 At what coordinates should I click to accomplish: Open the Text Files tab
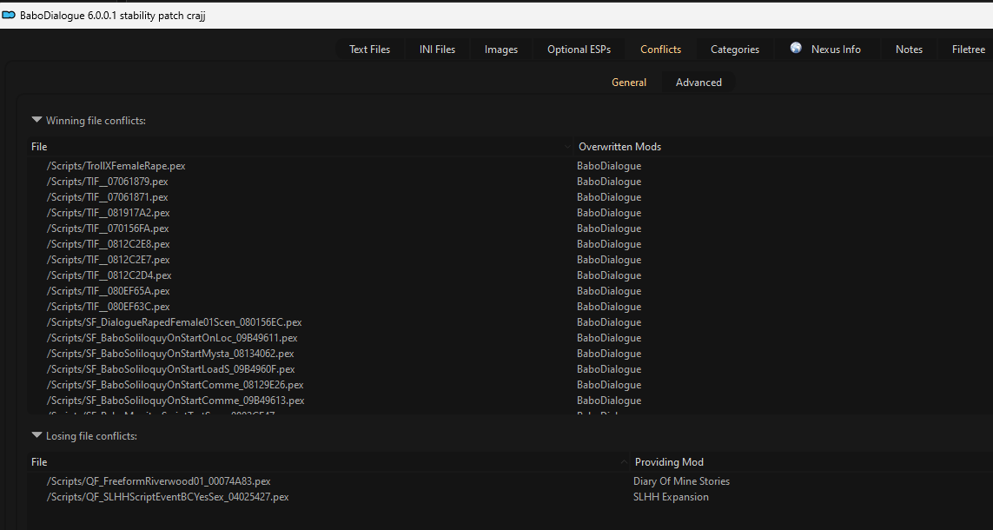click(370, 50)
